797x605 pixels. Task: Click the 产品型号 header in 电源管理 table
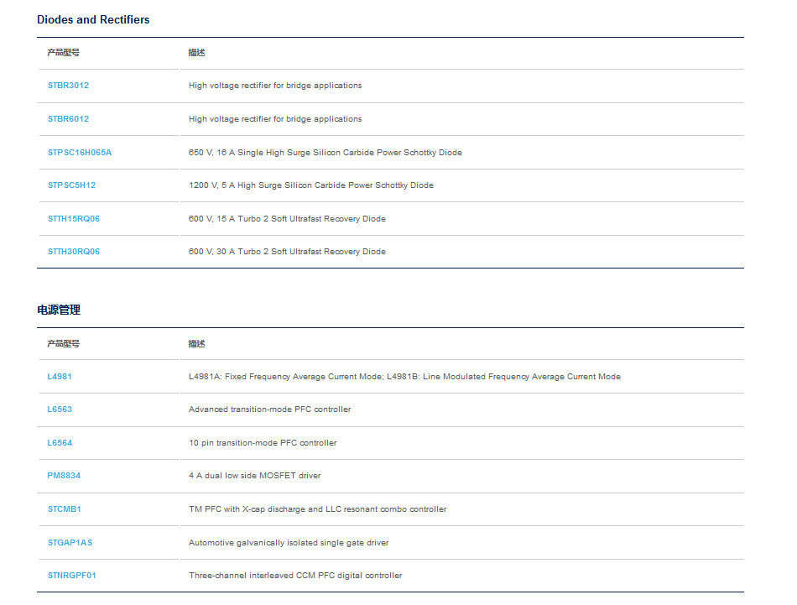click(x=64, y=344)
